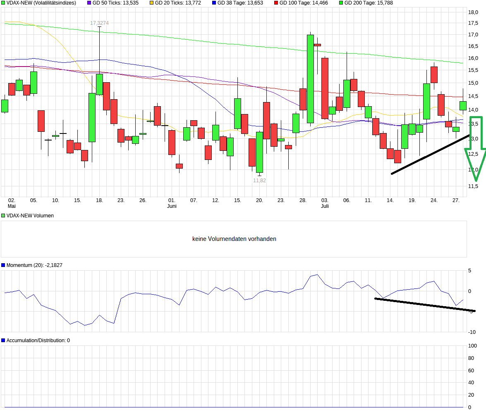486x412 pixels.
Task: Select the GD 200 Tage: 15,788 label
Action: [369, 3]
